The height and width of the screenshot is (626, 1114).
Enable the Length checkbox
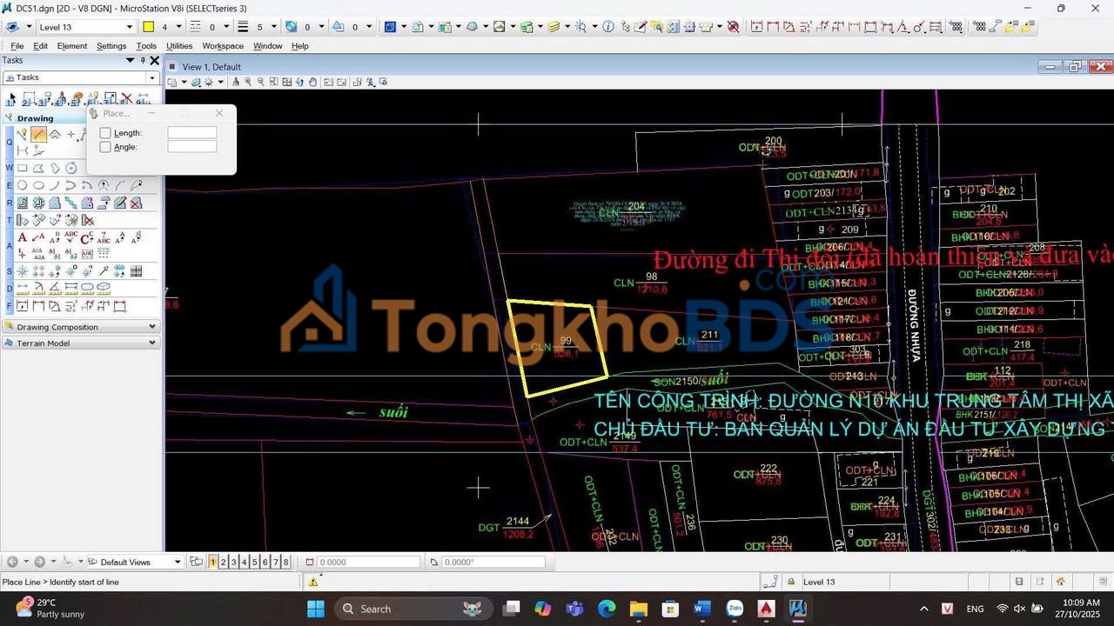point(105,133)
